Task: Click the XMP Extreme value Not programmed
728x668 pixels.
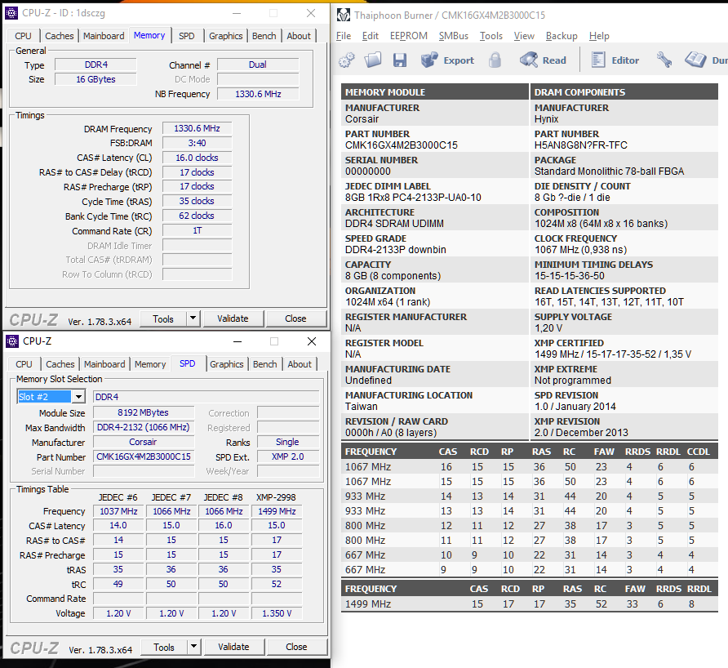Action: [572, 381]
